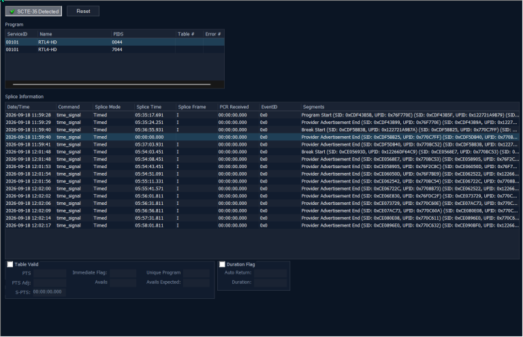523x337 pixels.
Task: Click date cell 2026-09-18 12:02:17
Action: (29, 225)
